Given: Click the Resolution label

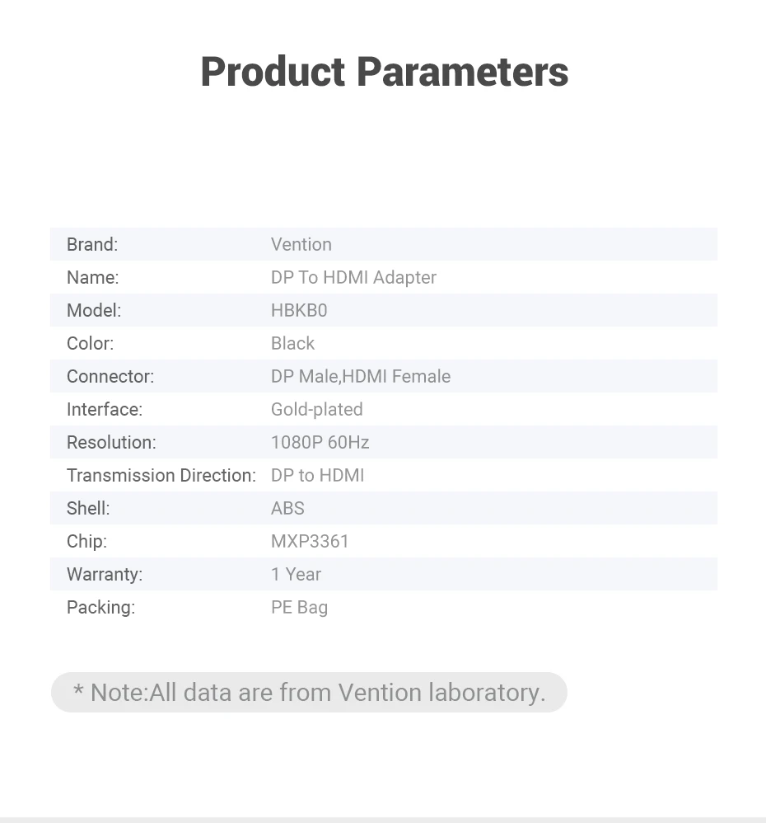Looking at the screenshot, I should [111, 442].
